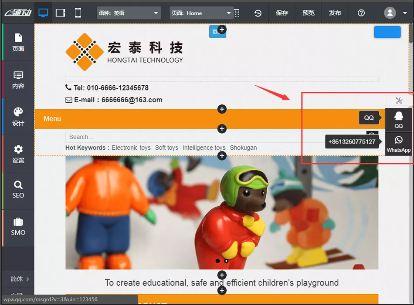This screenshot has height=305, width=414.
Task: Switch to desktop preview mode
Action: coord(43,13)
